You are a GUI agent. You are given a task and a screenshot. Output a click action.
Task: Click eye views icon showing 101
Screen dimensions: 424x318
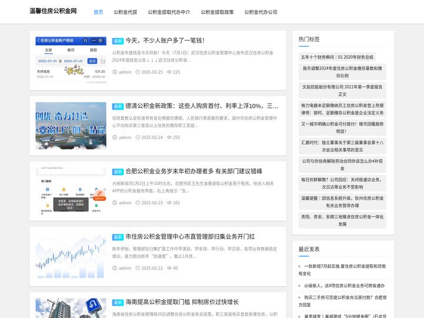click(x=169, y=203)
